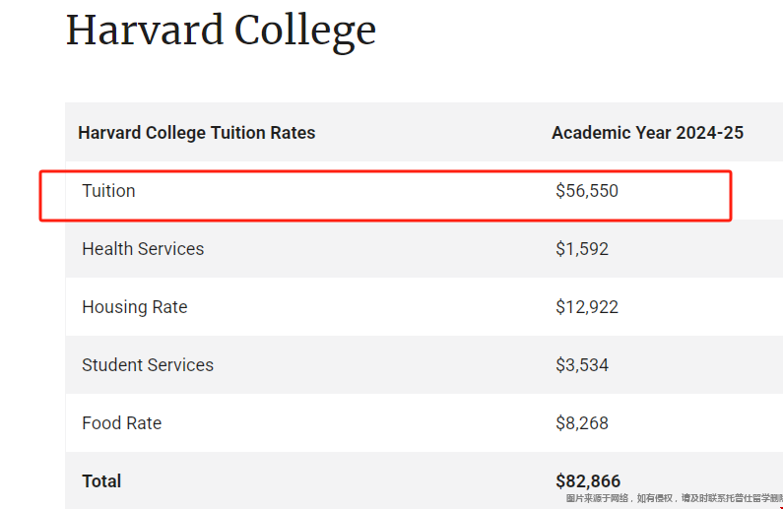Select the Harvard College Tuition Rates header

click(x=197, y=133)
